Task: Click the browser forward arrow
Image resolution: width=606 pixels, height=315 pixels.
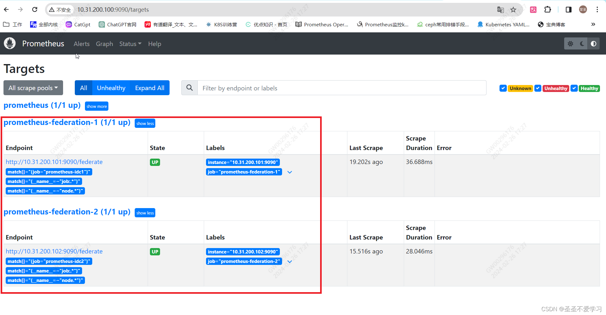Action: point(20,10)
